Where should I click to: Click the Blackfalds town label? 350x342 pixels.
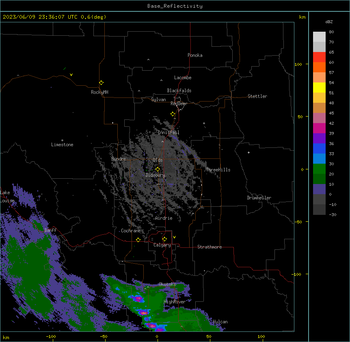[x=179, y=91]
